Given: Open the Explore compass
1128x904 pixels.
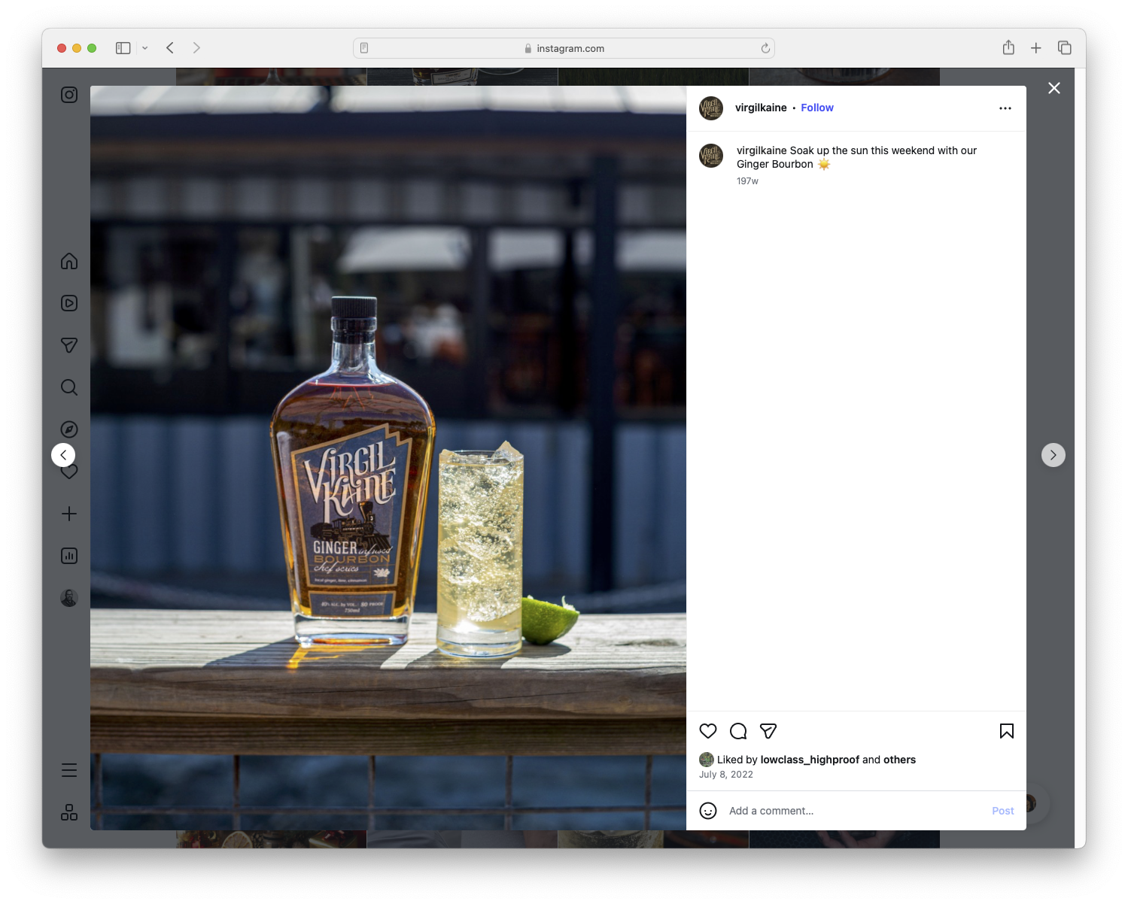Looking at the screenshot, I should [68, 429].
